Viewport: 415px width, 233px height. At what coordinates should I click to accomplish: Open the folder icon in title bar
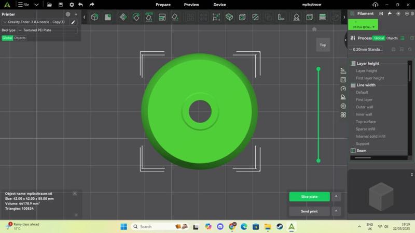pos(49,5)
